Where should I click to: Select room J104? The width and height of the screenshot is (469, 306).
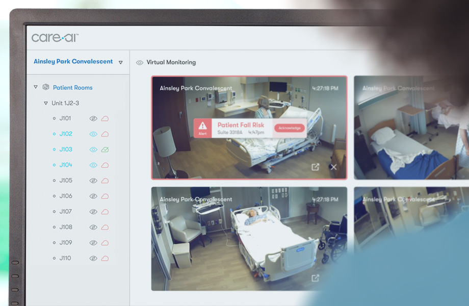click(x=66, y=165)
